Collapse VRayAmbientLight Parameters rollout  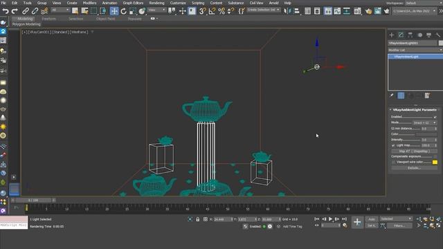coord(414,110)
